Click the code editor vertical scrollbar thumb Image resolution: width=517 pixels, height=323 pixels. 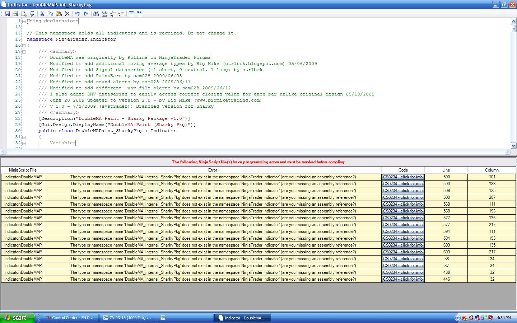point(513,28)
